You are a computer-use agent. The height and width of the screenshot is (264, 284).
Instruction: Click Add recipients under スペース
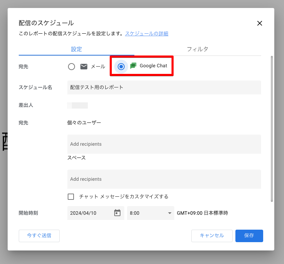[x=164, y=179]
